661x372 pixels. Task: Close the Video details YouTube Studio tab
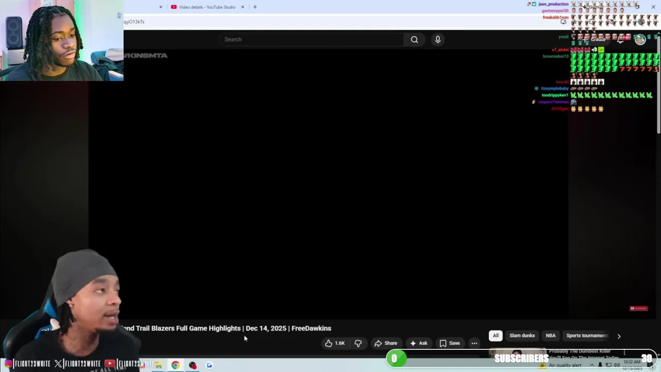pos(243,7)
